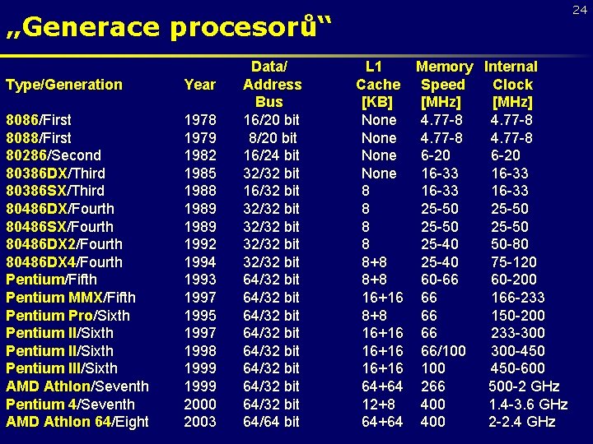Click the AMD Athlon/Seventh entry

(x=77, y=386)
